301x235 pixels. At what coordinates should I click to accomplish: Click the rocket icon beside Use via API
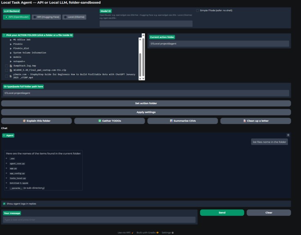tap(132, 233)
